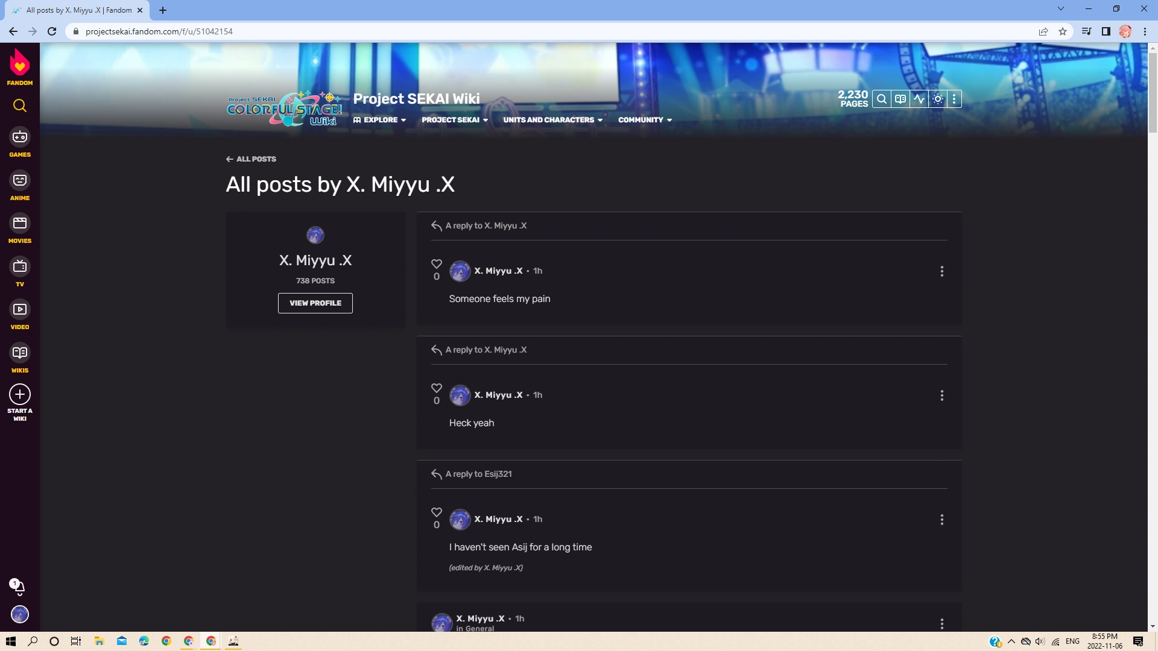
Task: Open Windows taskbar search icon
Action: click(x=33, y=641)
